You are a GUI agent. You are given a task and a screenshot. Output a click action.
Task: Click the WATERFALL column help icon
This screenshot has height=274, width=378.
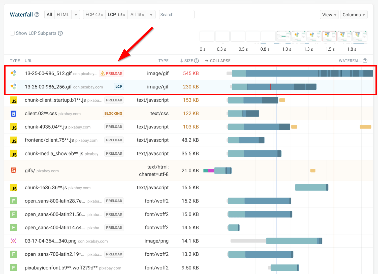[x=365, y=61]
